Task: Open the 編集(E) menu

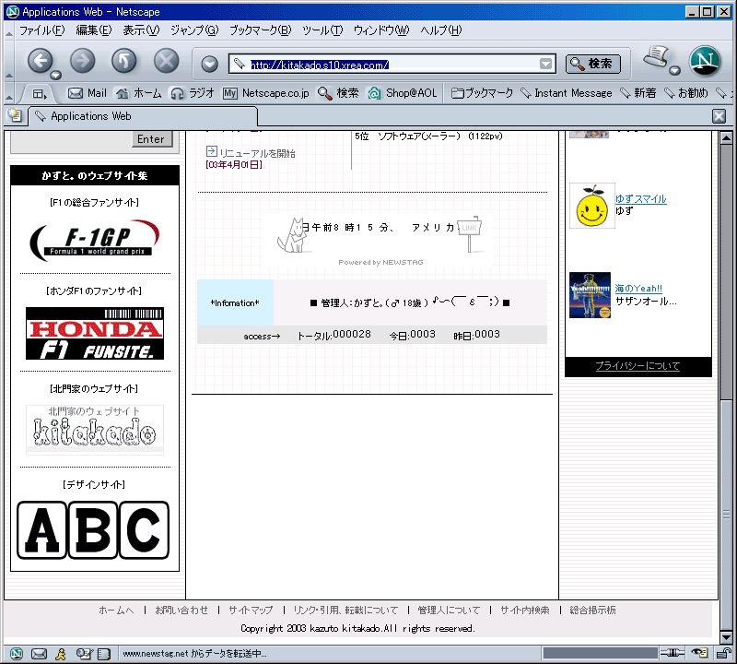Action: coord(94,30)
